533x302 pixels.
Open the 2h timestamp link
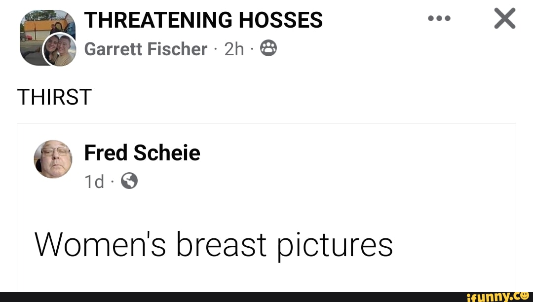234,49
